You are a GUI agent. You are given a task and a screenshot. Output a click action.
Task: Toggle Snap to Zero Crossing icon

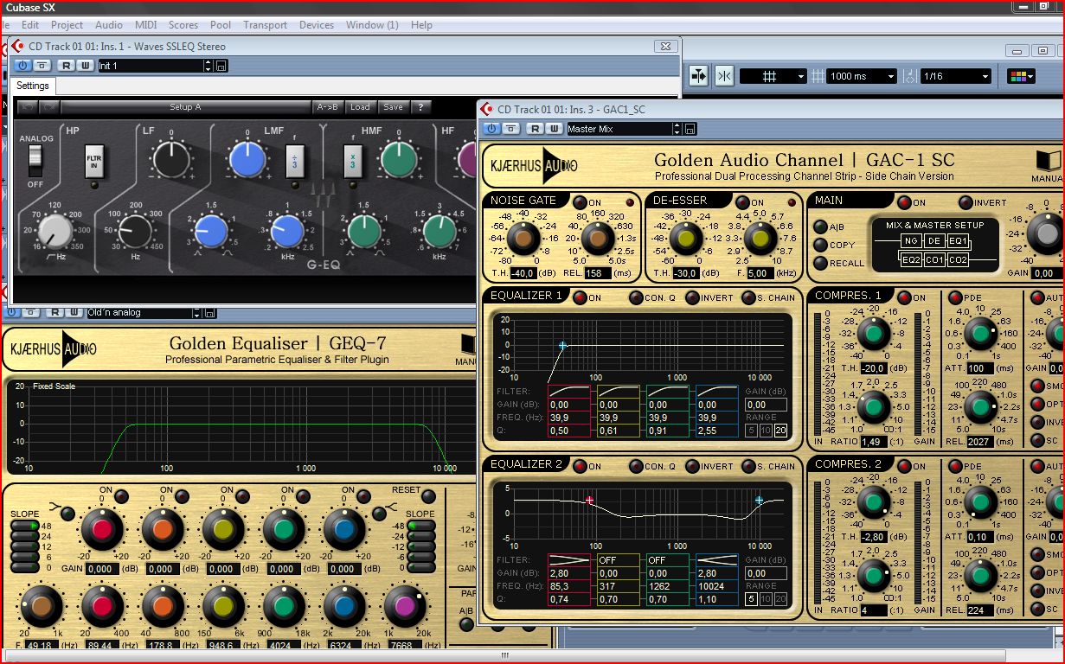[x=725, y=76]
